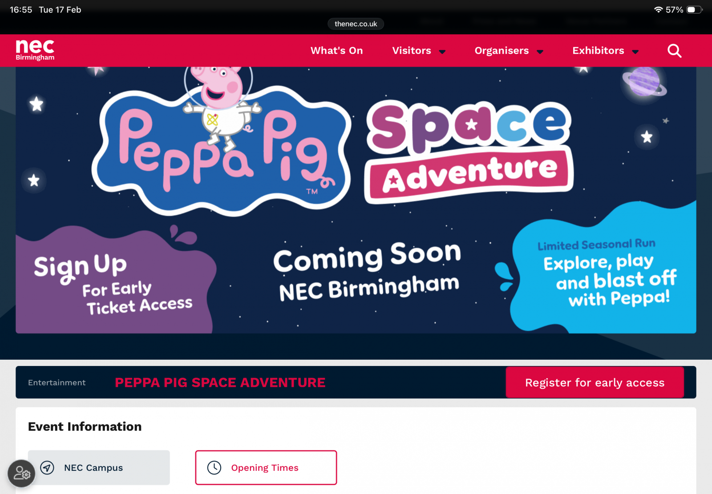Select the Visitors menu label

pyautogui.click(x=412, y=51)
